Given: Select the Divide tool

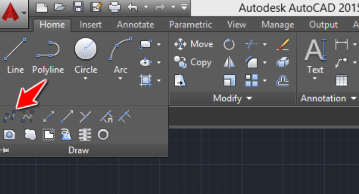Looking at the screenshot, I should pyautogui.click(x=107, y=117).
